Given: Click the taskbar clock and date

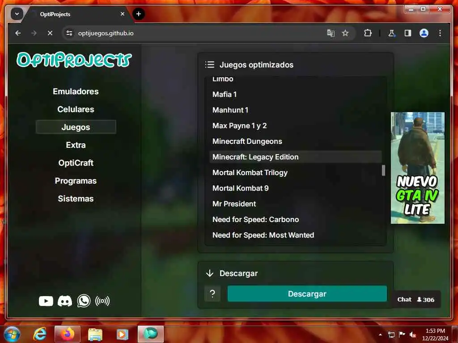Looking at the screenshot, I should coord(435,335).
